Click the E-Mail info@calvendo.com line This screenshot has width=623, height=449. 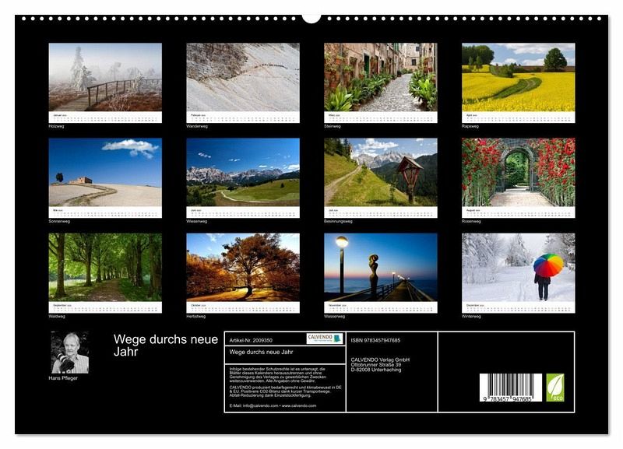click(x=273, y=405)
